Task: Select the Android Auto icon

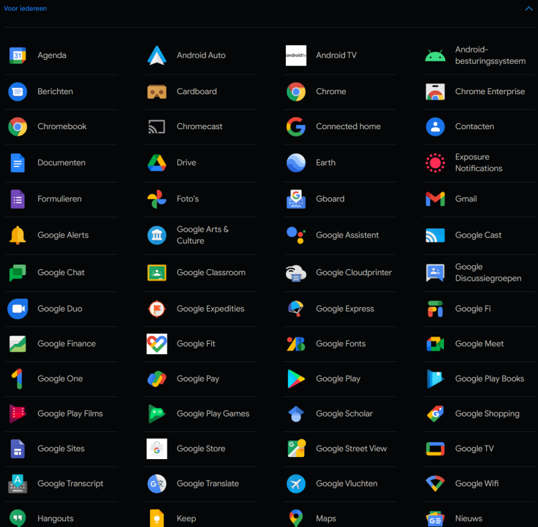Action: (x=157, y=56)
